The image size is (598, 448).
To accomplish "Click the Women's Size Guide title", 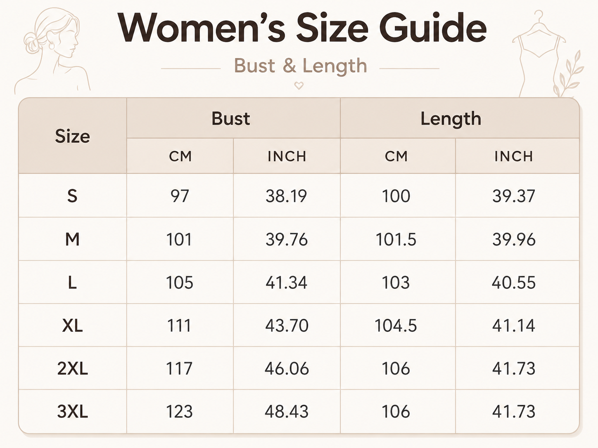I will click(x=302, y=28).
